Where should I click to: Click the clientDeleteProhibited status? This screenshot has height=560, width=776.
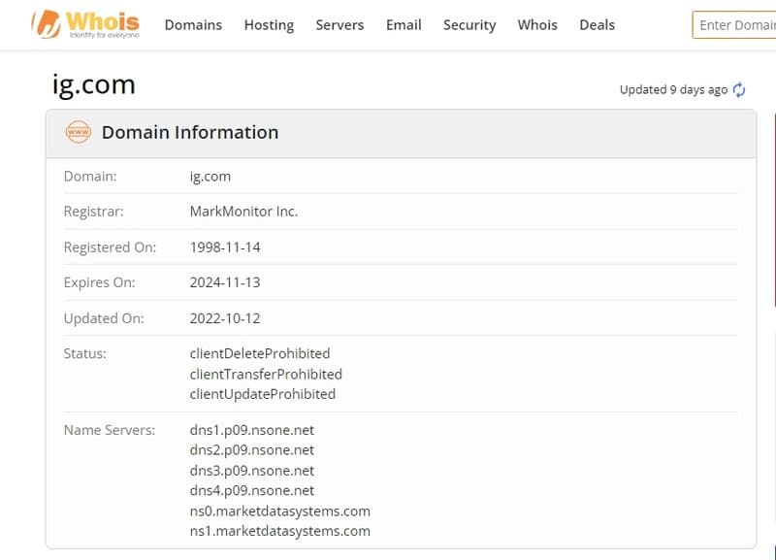[x=260, y=353]
